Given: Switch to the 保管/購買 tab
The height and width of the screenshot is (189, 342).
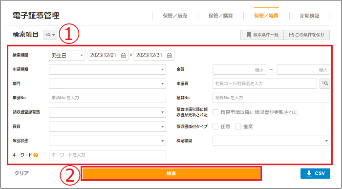Looking at the screenshot, I should (220, 16).
